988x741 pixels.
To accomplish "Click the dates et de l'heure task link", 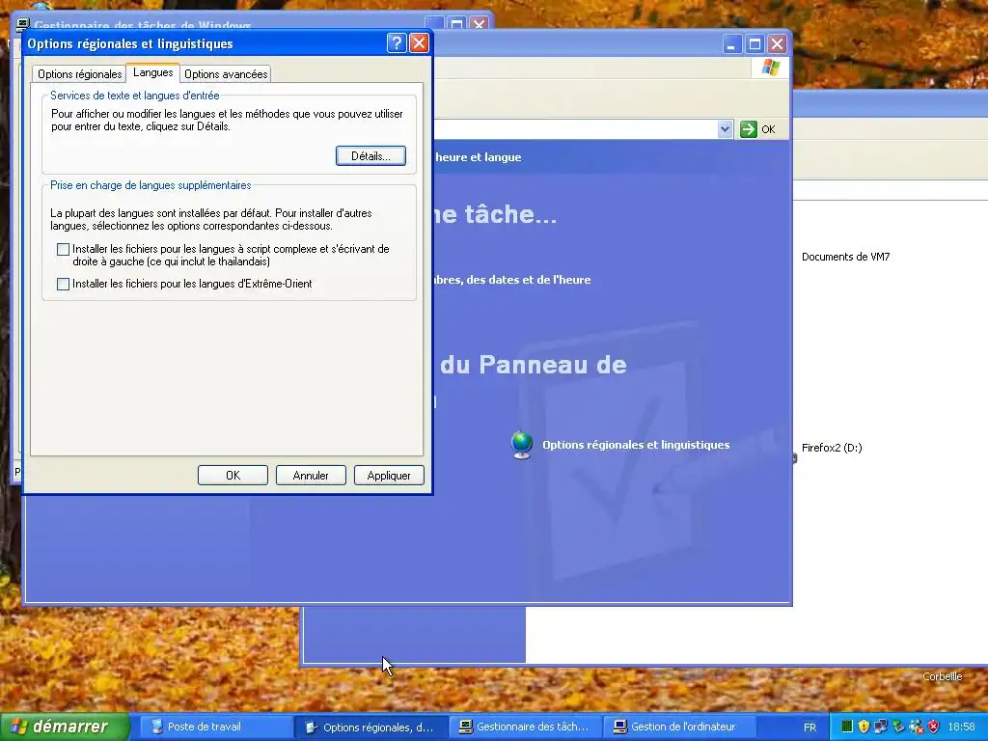I will [511, 280].
